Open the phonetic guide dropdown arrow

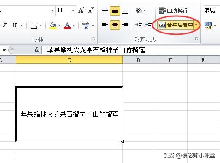click(x=93, y=26)
